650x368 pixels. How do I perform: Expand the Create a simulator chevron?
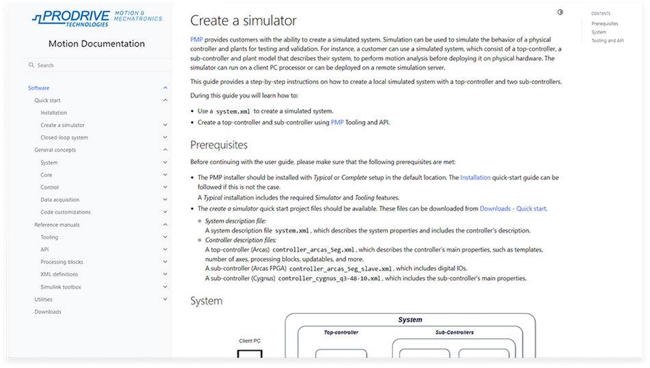coord(165,125)
